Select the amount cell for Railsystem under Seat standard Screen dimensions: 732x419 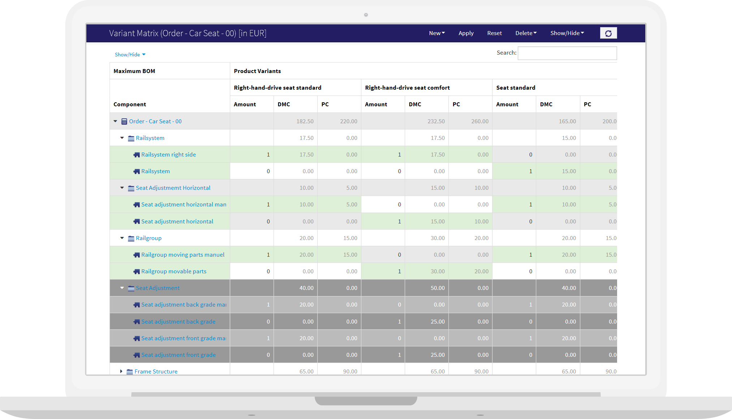pyautogui.click(x=514, y=171)
